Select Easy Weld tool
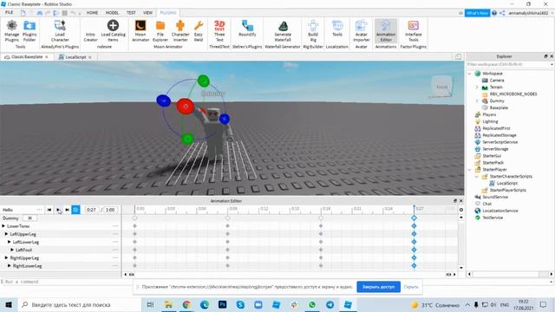The image size is (555, 312). [199, 31]
